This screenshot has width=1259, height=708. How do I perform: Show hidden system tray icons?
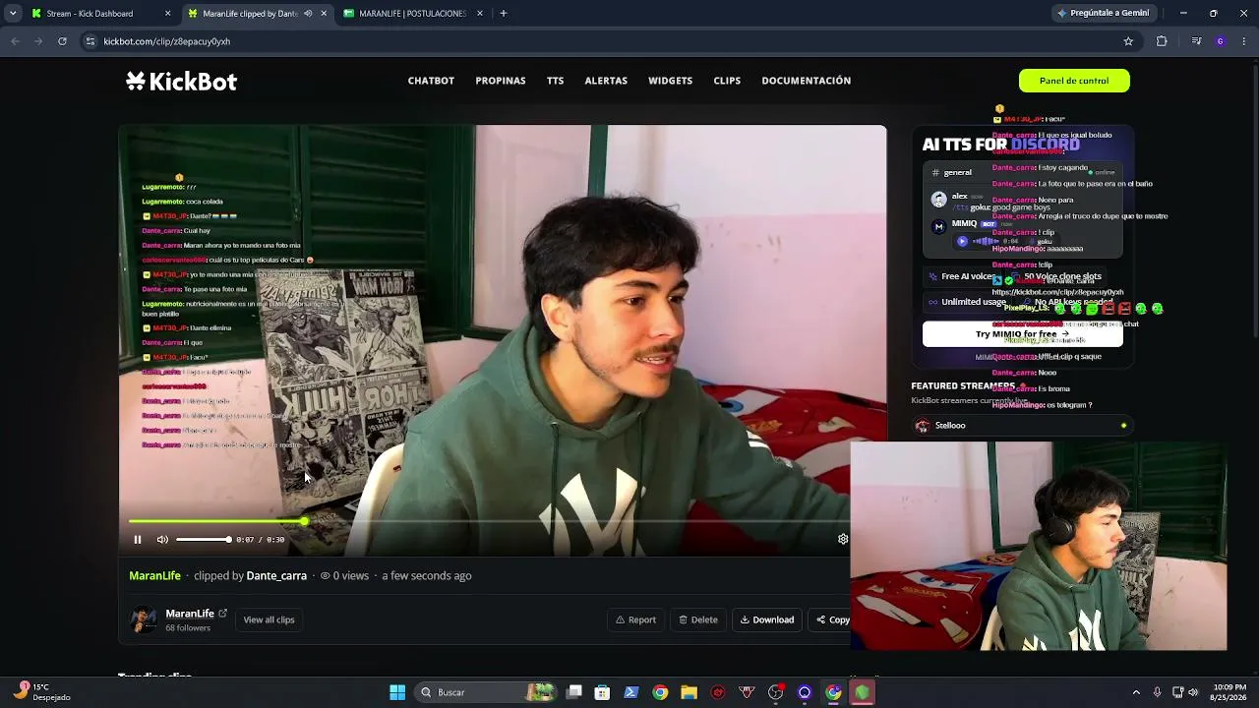pyautogui.click(x=1136, y=692)
